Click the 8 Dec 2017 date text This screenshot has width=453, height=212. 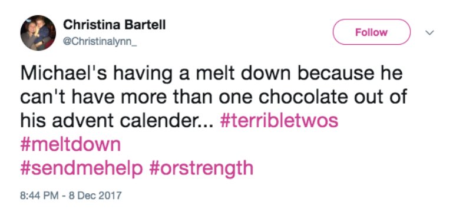click(95, 196)
